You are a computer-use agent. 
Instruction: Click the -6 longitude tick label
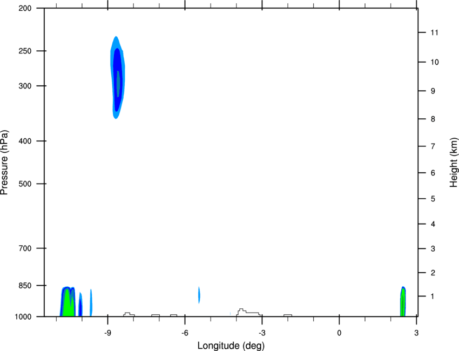coord(185,333)
